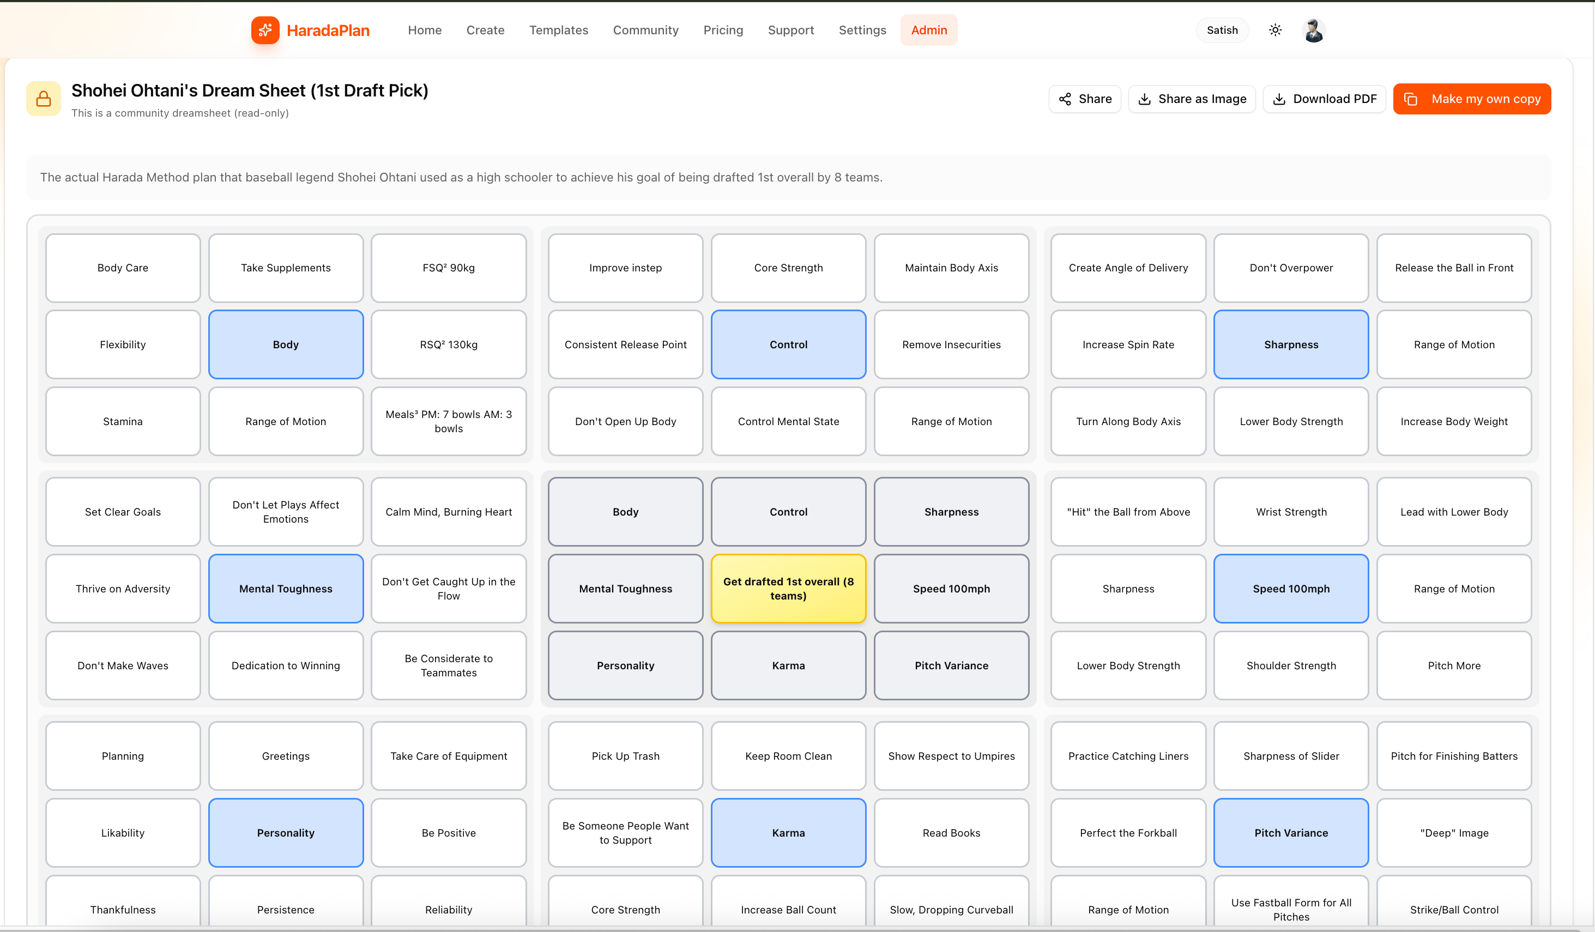
Task: Select the share icon inside the Share button
Action: [1065, 99]
